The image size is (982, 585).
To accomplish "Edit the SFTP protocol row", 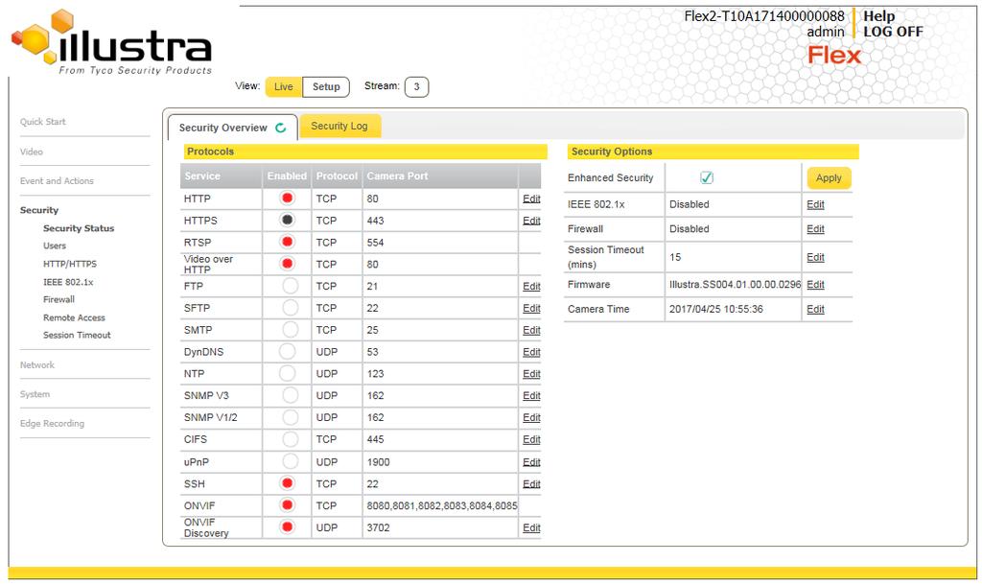I will (x=531, y=308).
